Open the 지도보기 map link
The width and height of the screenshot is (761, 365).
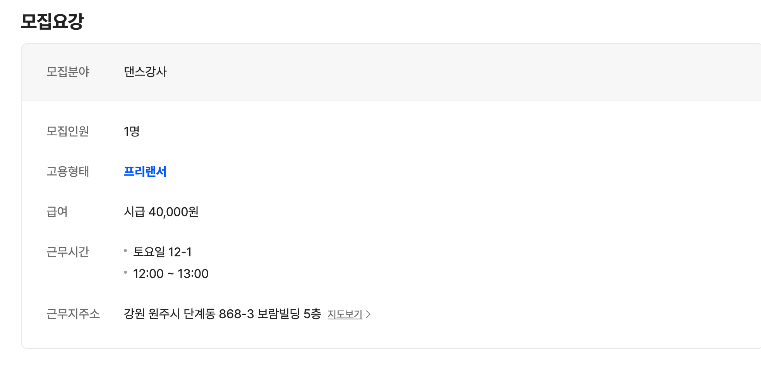(x=345, y=314)
